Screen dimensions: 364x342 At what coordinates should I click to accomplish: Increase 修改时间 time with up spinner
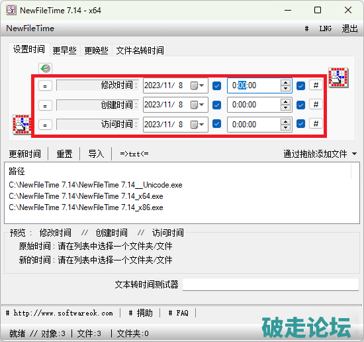click(x=285, y=83)
